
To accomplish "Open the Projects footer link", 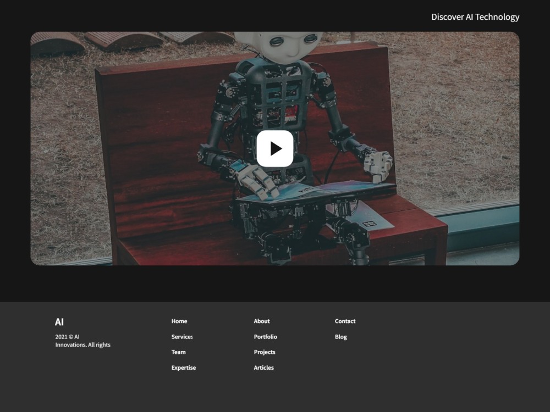I will tap(265, 352).
